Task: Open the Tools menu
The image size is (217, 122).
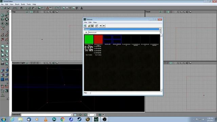Action: (x=28, y=4)
